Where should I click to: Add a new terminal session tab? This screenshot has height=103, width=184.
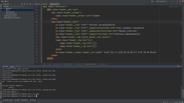17,66
